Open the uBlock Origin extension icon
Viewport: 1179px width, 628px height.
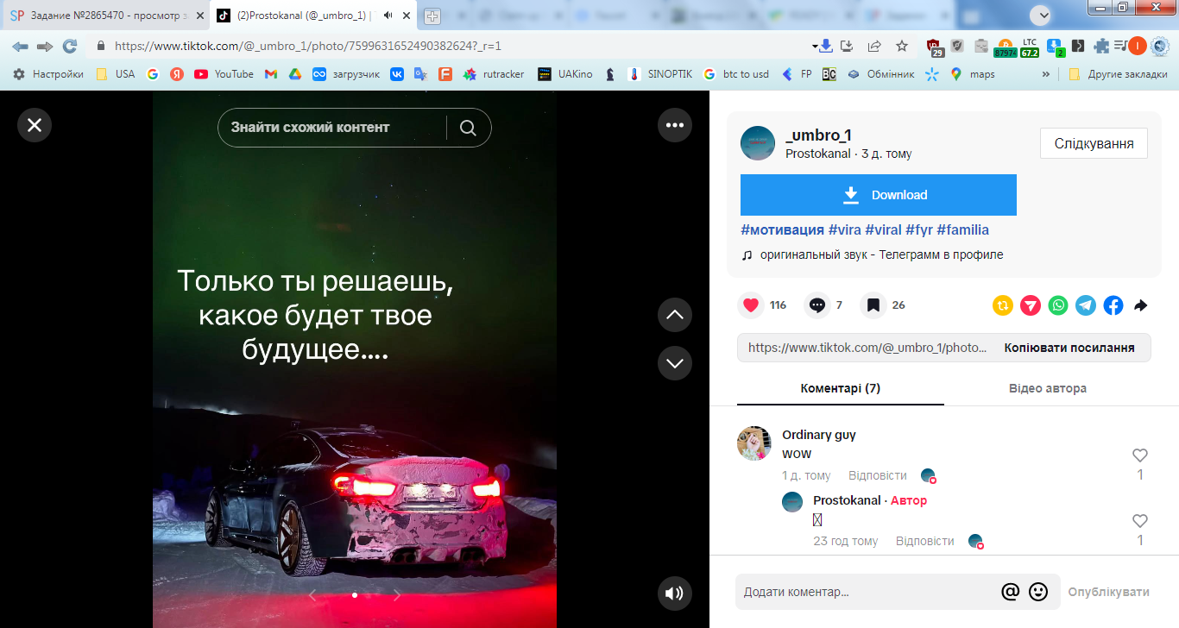[936, 47]
